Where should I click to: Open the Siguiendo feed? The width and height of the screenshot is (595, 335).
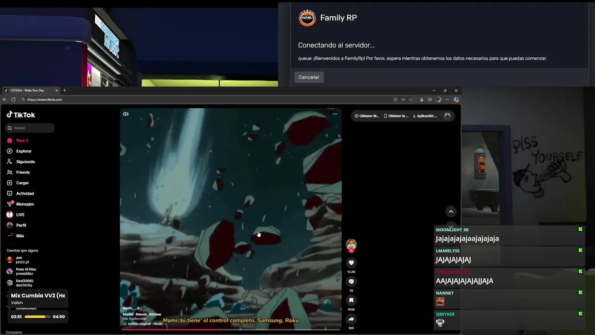point(21,162)
